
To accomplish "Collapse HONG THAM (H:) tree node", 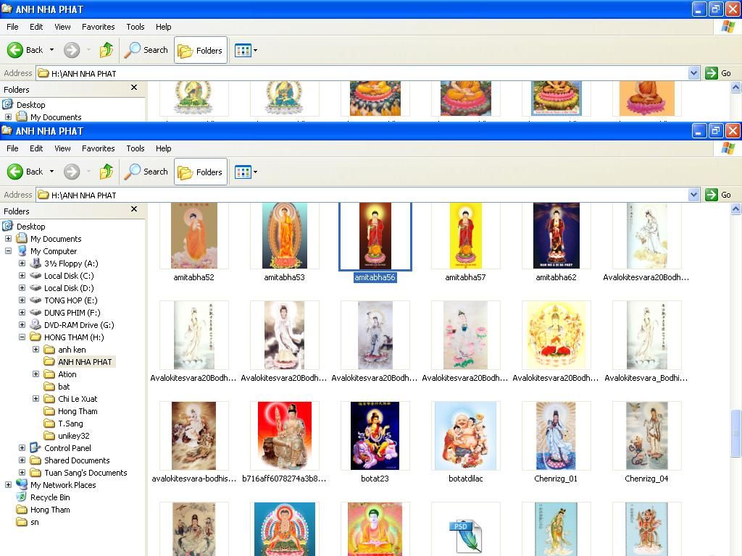I will [x=22, y=337].
